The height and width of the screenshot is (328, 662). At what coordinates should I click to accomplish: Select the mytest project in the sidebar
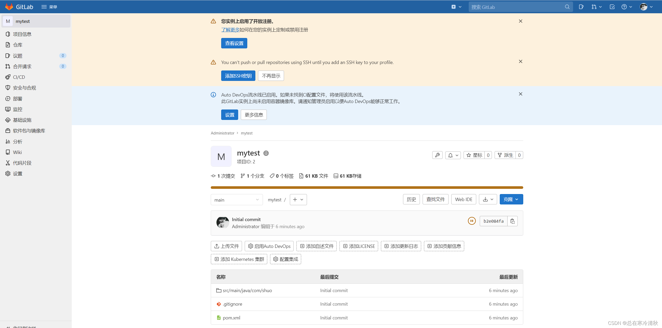[x=36, y=21]
